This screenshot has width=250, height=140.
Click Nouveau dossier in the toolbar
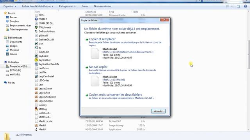coord(103,6)
